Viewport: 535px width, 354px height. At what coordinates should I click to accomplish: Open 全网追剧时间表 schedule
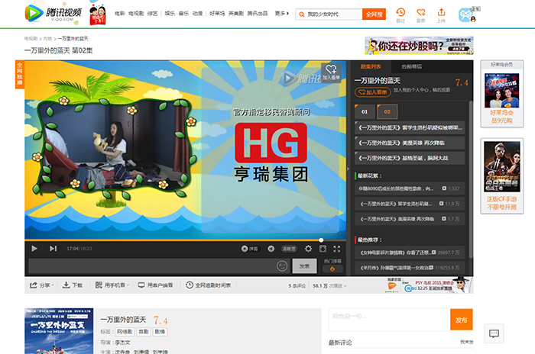[209, 285]
